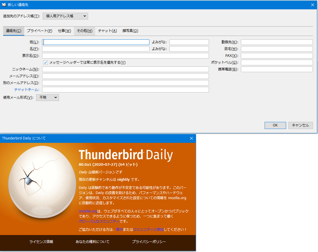Click the 別のメールアドレス input field

(126, 83)
